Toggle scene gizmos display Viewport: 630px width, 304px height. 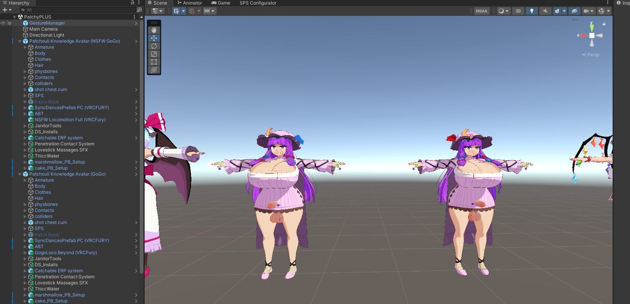(x=601, y=11)
